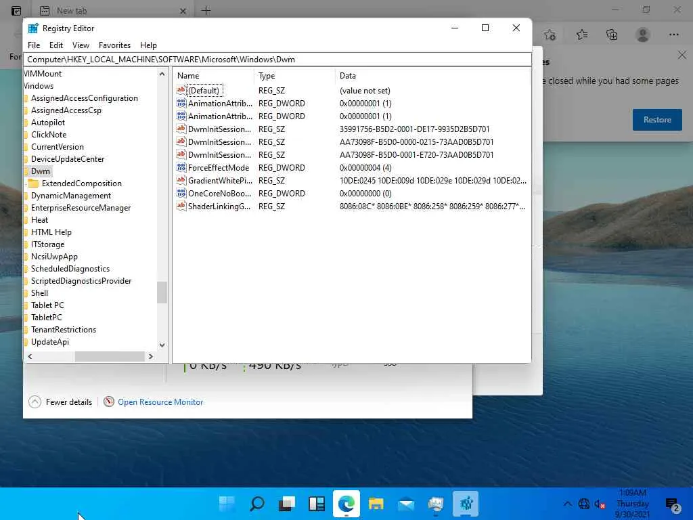The image size is (693, 520).
Task: Open Edge Collections toolbar icon
Action: pyautogui.click(x=612, y=35)
